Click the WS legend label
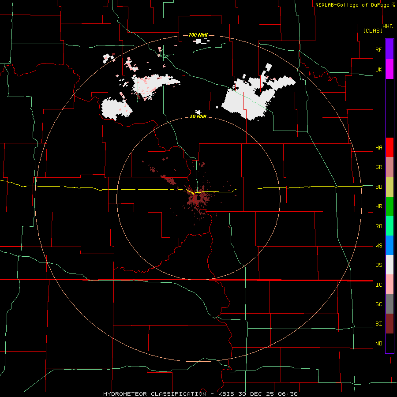Screen dimensions: 397x397 378,246
